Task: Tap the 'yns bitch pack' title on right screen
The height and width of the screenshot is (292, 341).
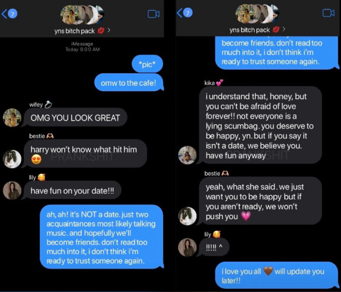Action: click(x=249, y=30)
